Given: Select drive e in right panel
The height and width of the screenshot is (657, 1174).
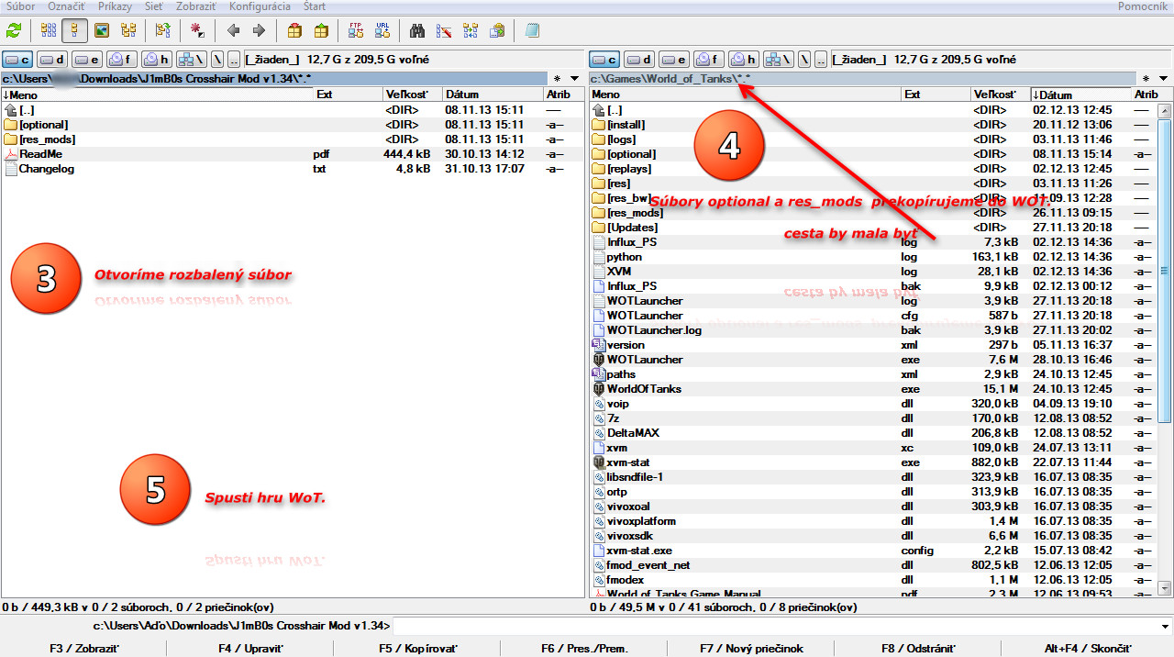Looking at the screenshot, I should (673, 60).
